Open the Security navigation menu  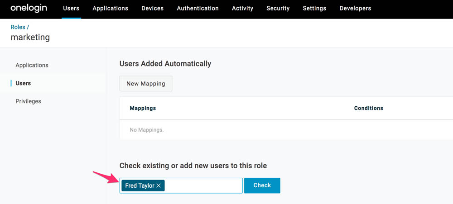point(278,8)
